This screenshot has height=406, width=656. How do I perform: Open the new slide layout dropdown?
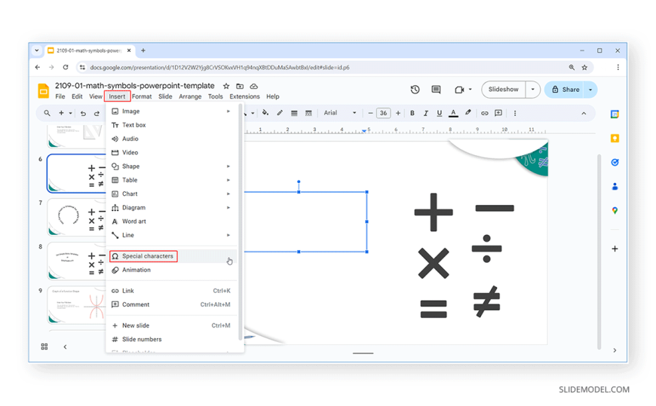click(x=70, y=113)
